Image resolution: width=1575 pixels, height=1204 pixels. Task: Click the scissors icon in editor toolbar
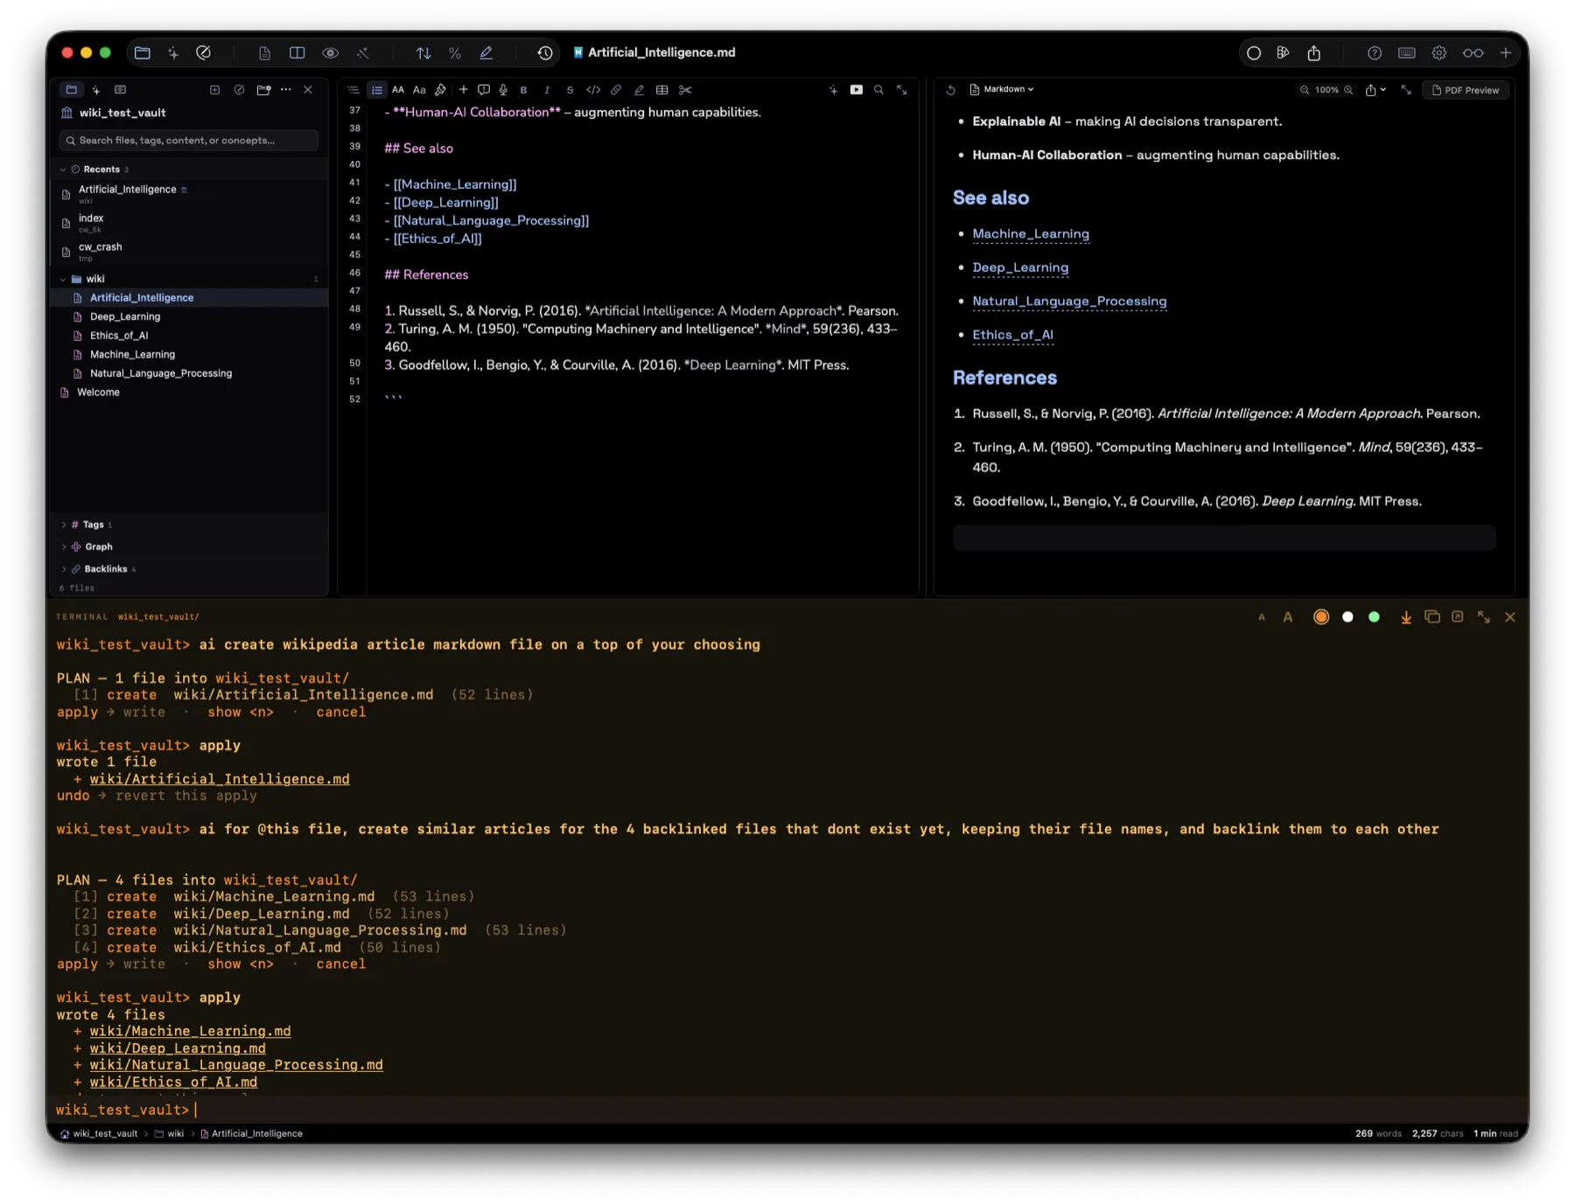pyautogui.click(x=685, y=90)
